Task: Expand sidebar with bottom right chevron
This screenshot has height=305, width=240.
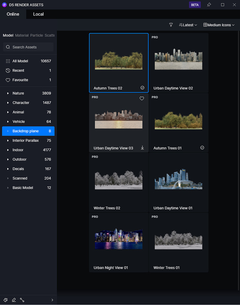Action: click(x=52, y=300)
